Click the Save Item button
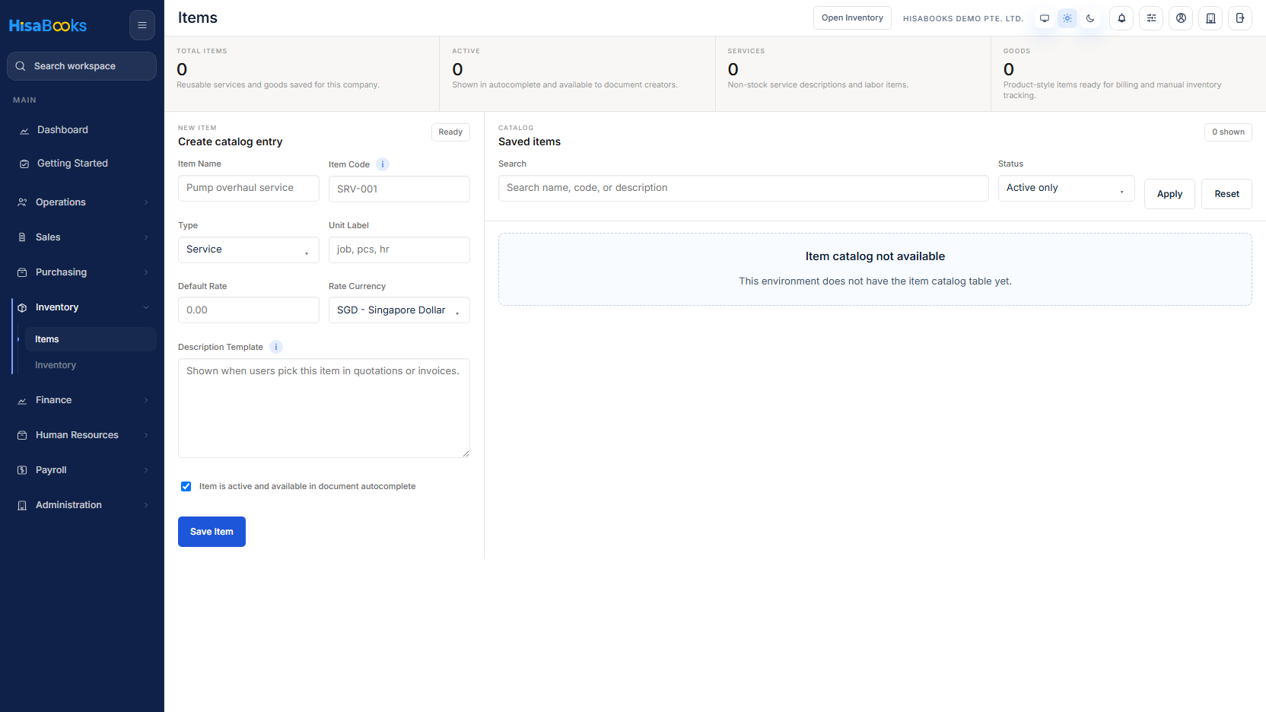 (212, 532)
